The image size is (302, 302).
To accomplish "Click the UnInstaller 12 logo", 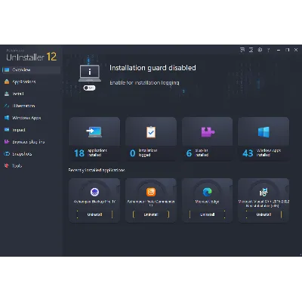I will [32, 57].
